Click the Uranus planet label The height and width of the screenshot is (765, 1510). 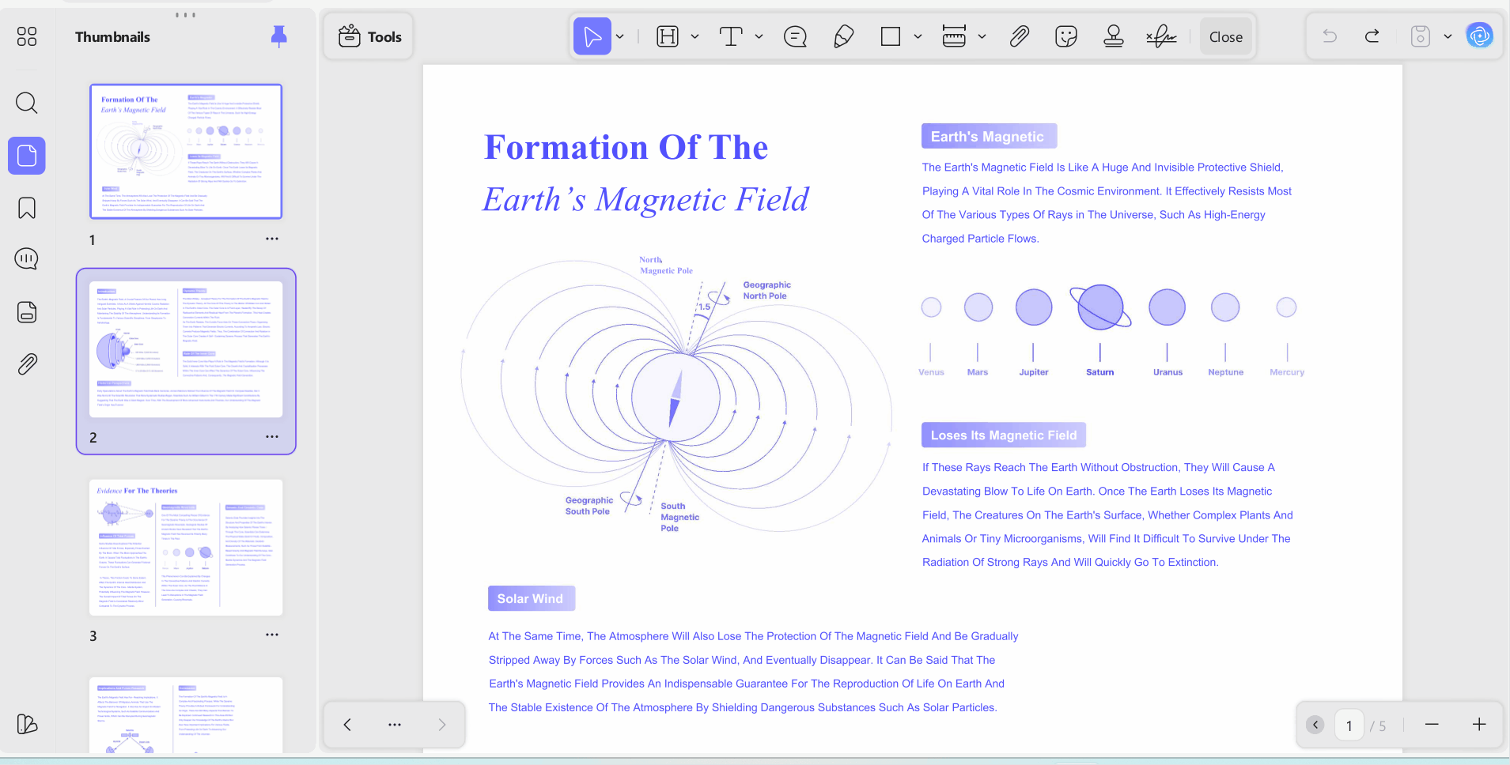1168,372
